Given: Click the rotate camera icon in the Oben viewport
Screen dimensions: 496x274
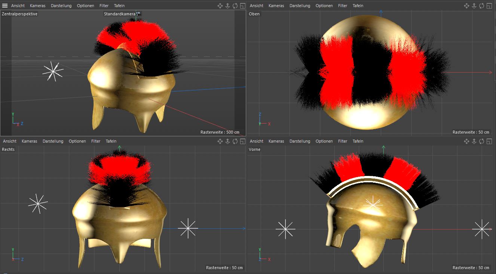Looking at the screenshot, I should tap(481, 6).
